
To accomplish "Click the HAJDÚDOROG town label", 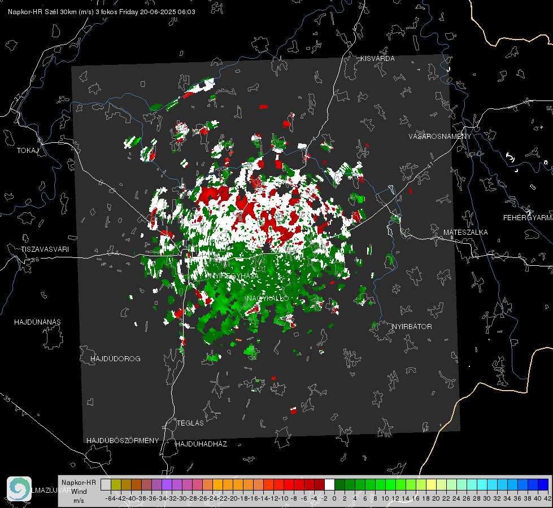I will pyautogui.click(x=115, y=359).
